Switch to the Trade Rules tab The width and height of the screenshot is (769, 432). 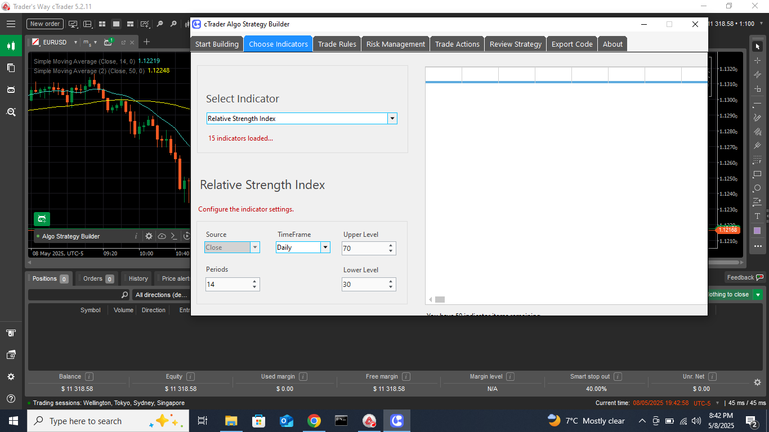click(337, 44)
